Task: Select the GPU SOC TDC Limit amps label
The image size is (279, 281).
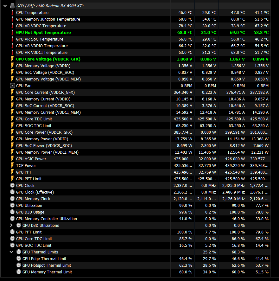Action: coord(34,126)
